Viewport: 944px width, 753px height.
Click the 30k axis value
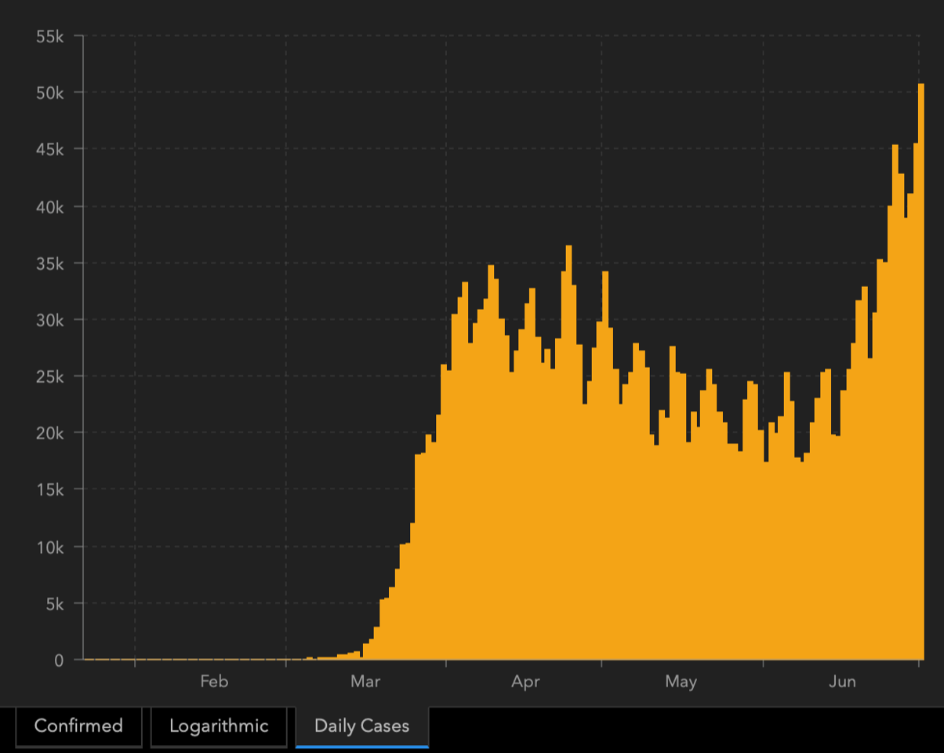pos(49,320)
